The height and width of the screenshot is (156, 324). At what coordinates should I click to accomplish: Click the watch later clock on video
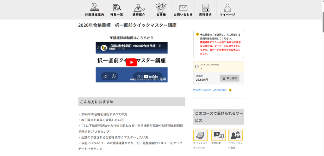pyautogui.click(x=113, y=76)
